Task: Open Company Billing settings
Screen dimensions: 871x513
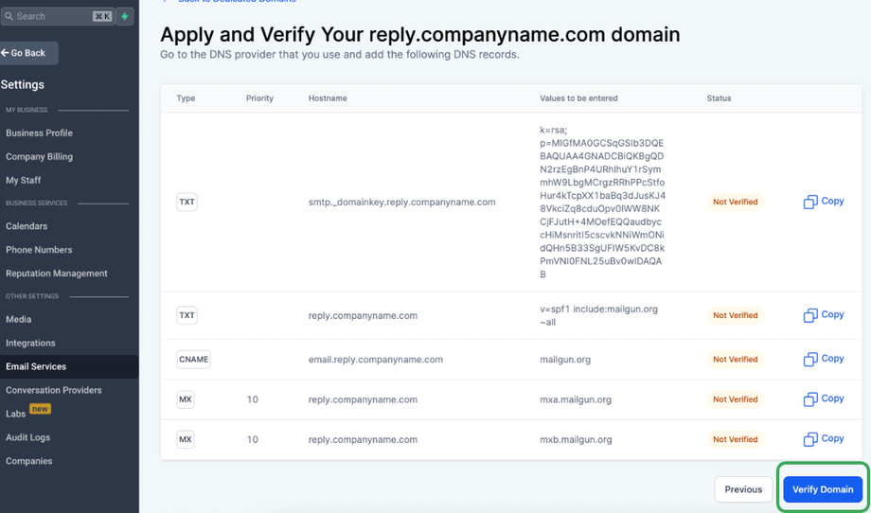Action: 39,157
